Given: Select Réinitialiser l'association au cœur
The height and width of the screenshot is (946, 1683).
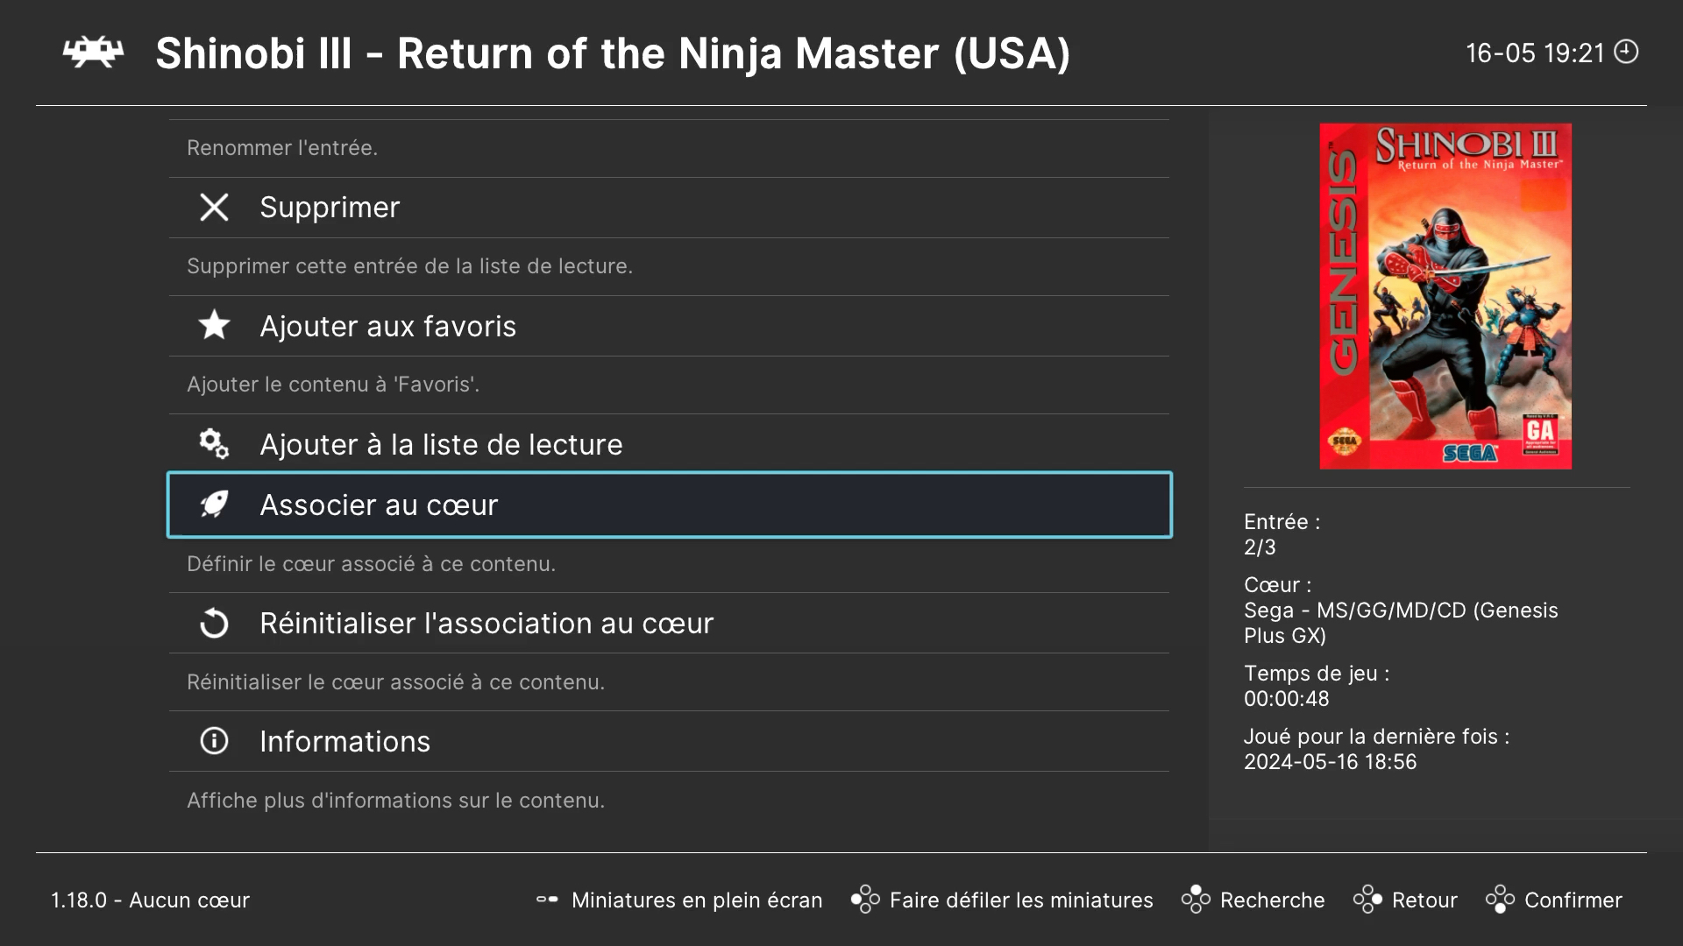Looking at the screenshot, I should click(x=486, y=623).
